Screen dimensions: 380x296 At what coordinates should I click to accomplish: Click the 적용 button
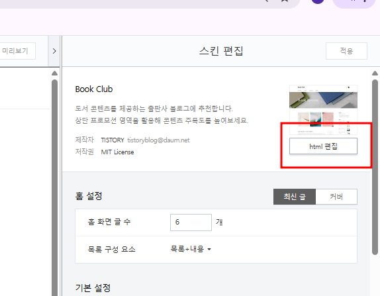[x=346, y=51]
